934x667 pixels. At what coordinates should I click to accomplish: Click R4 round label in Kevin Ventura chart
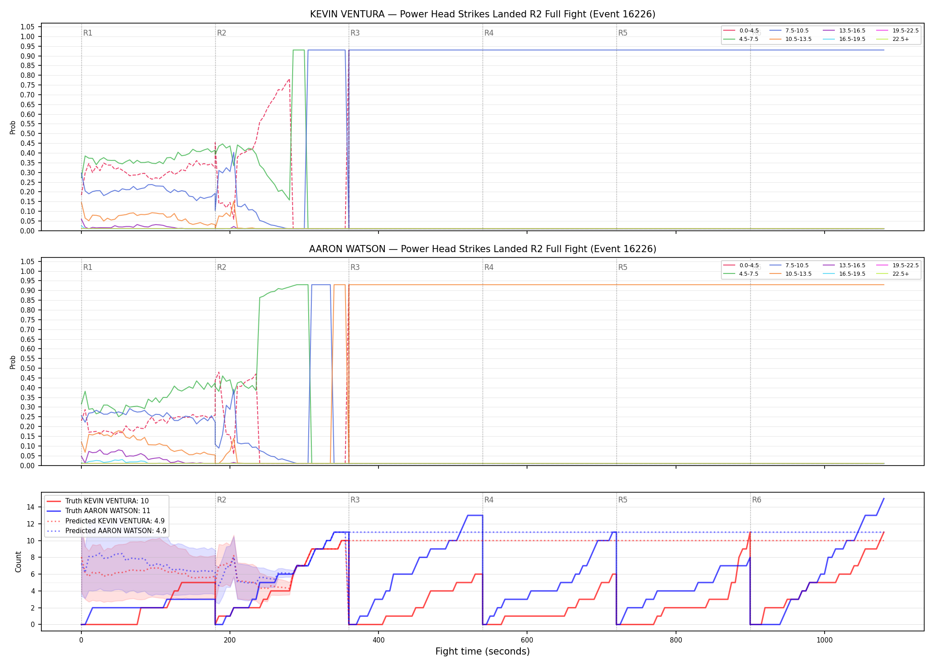tap(489, 33)
